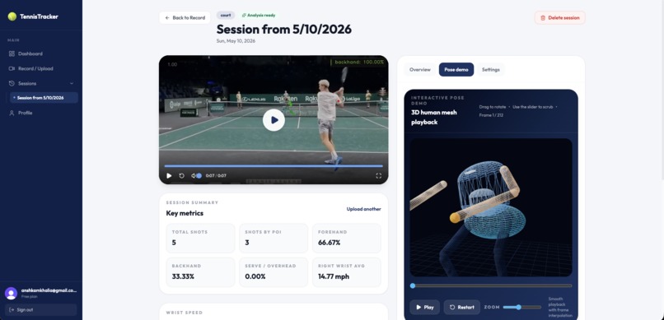Viewport: 664px width, 320px height.
Task: Go Back to Record
Action: [185, 18]
